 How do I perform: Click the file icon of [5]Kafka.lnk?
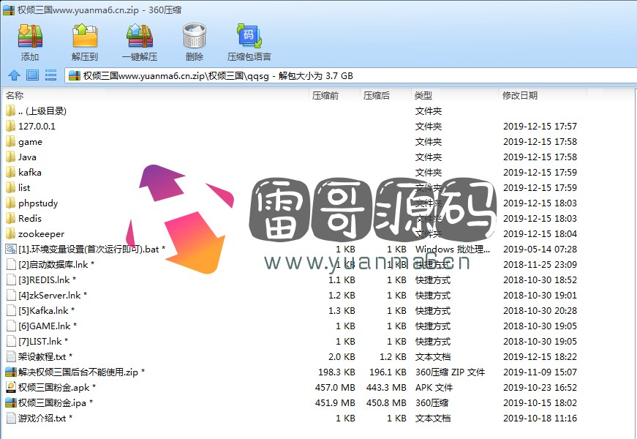pyautogui.click(x=11, y=310)
